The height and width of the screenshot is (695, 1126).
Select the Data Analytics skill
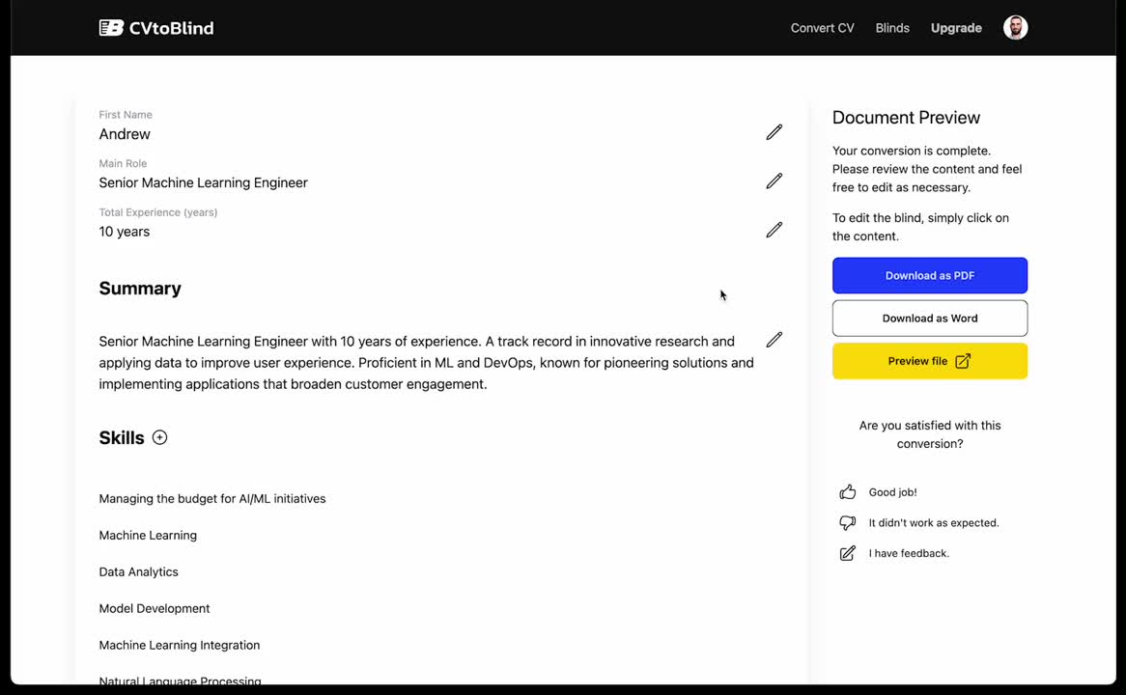139,572
